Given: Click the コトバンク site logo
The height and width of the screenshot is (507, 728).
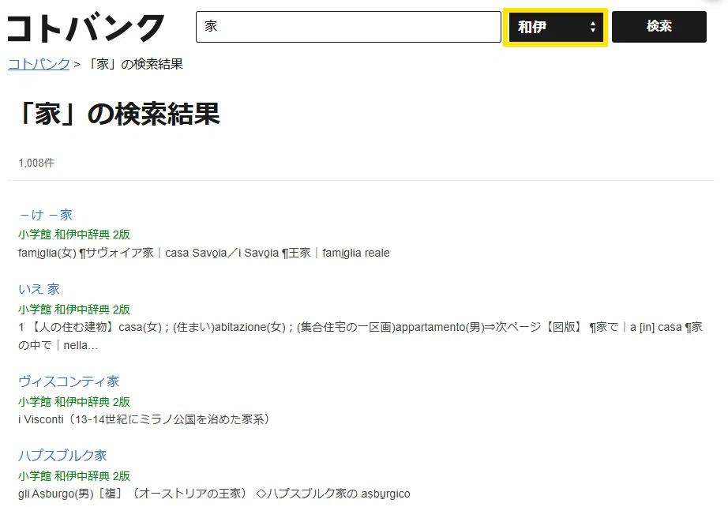Looking at the screenshot, I should pyautogui.click(x=86, y=28).
